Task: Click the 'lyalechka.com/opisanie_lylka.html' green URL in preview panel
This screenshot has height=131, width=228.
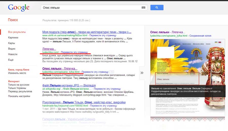Action: 169,36
